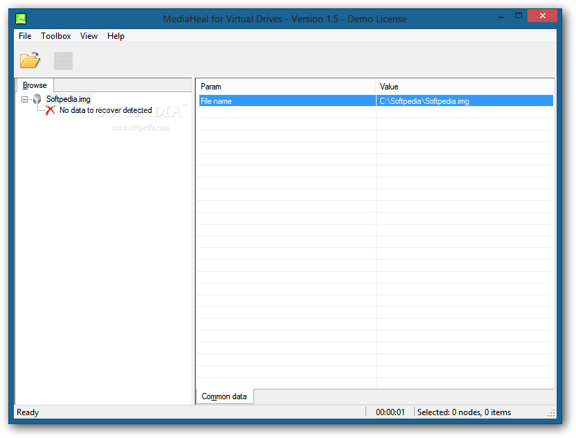Click the red X no-data icon

51,110
